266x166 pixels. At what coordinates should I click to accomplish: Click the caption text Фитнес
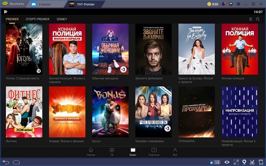[x=11, y=141]
